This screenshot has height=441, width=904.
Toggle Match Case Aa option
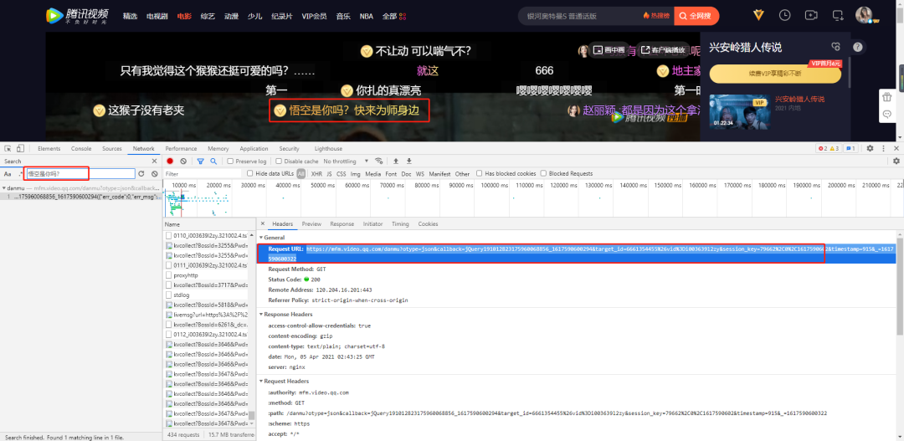tap(8, 173)
